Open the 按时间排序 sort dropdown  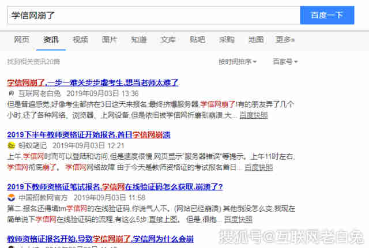(238, 62)
